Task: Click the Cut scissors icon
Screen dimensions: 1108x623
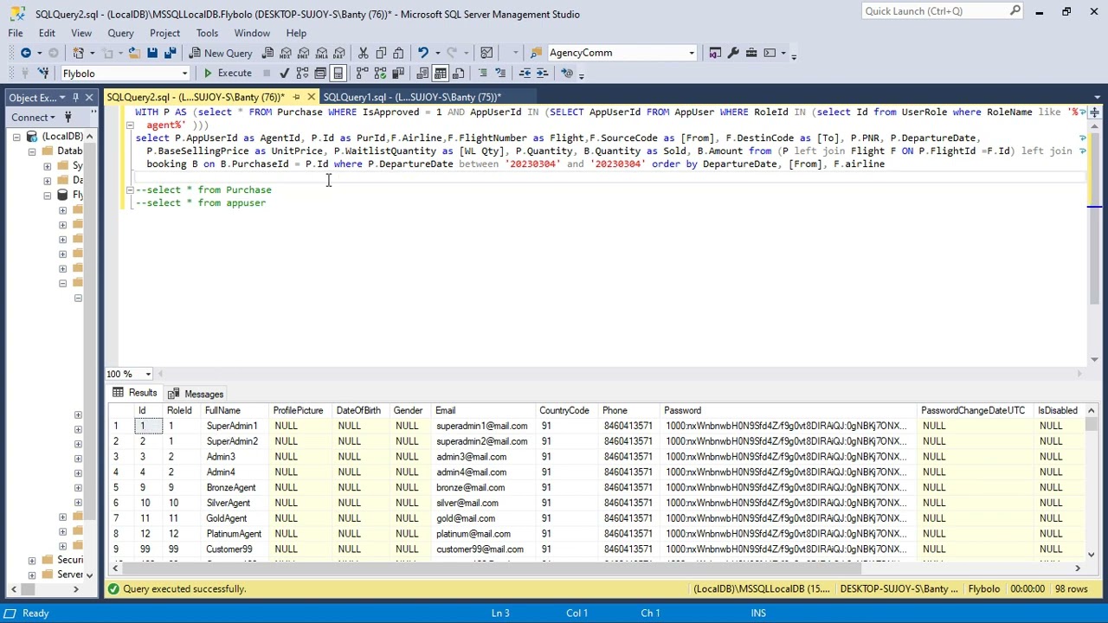Action: [364, 53]
